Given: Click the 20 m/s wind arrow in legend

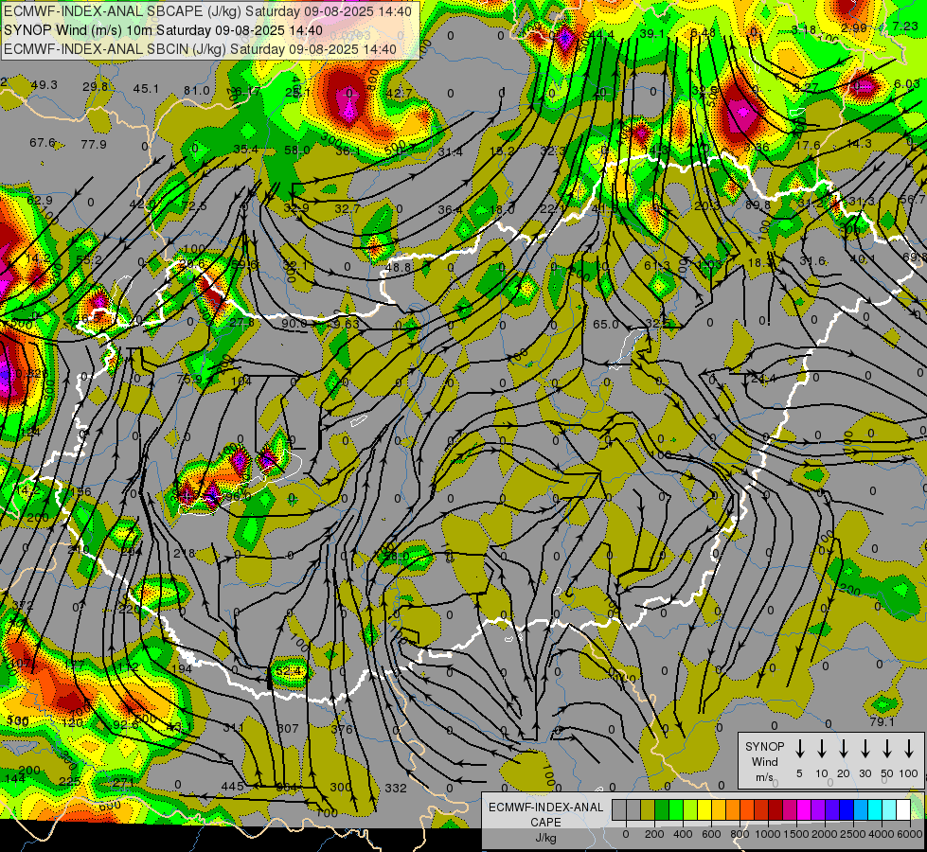Looking at the screenshot, I should [844, 748].
